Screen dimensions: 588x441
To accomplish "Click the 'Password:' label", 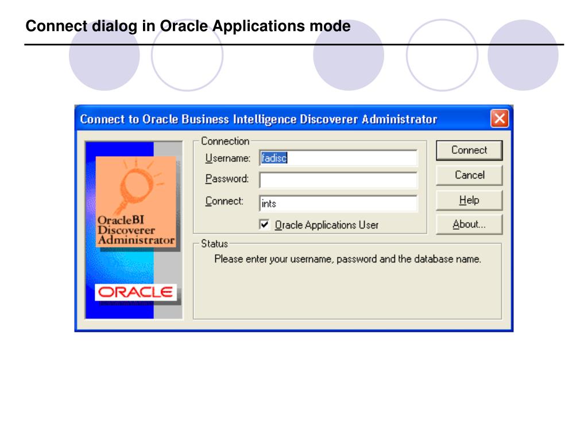I will click(227, 179).
